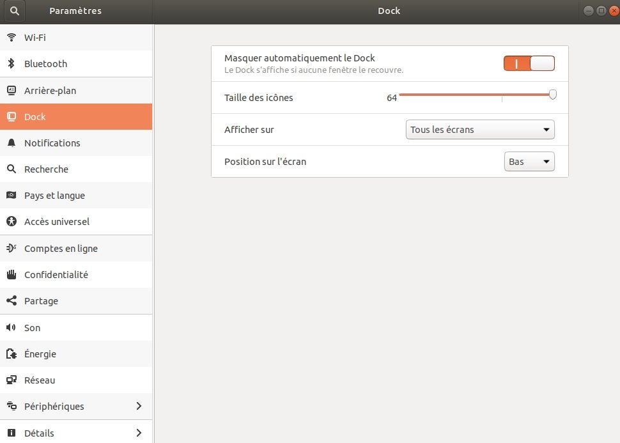Click the Confidentialité hand icon

(x=12, y=274)
